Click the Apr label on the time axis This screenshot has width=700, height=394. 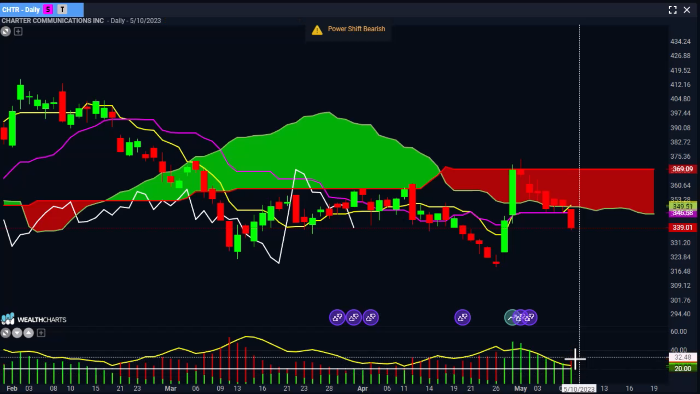click(x=362, y=389)
